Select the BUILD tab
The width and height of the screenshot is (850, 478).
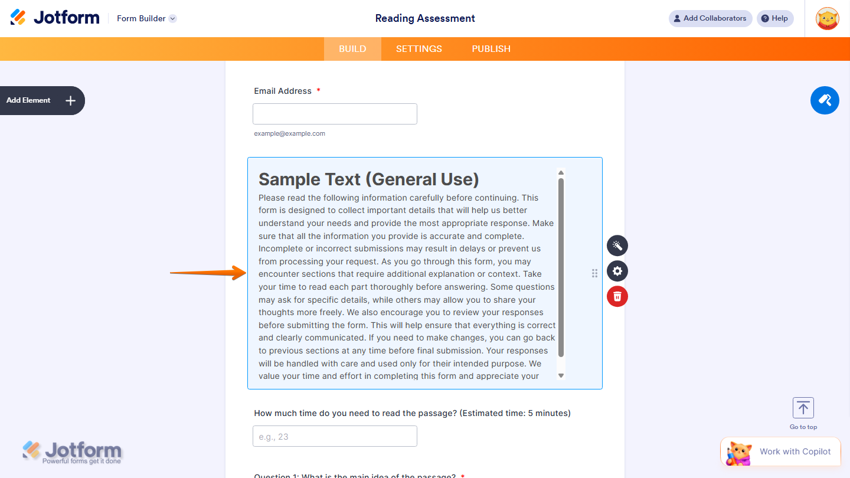tap(352, 49)
